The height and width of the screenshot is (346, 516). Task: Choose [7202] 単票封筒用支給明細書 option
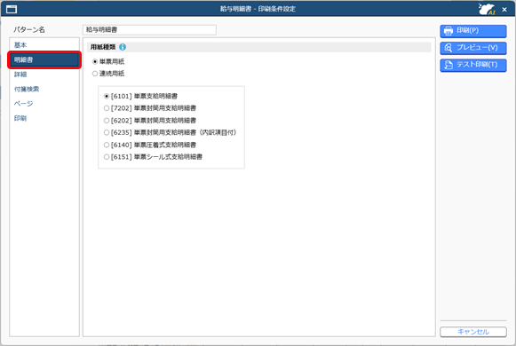(107, 108)
